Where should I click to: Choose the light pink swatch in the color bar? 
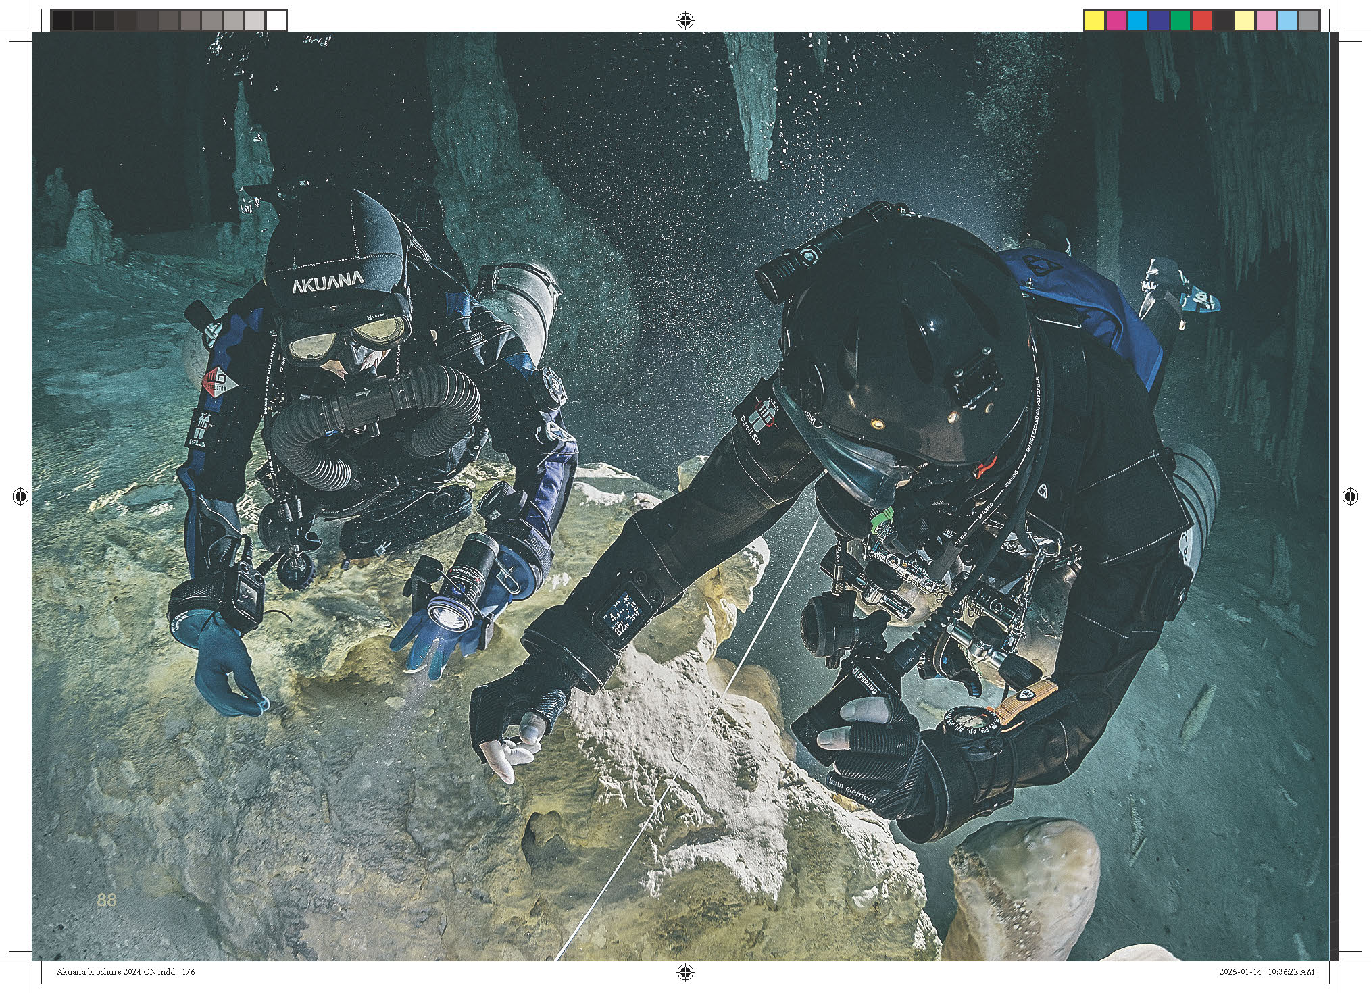coord(1266,21)
